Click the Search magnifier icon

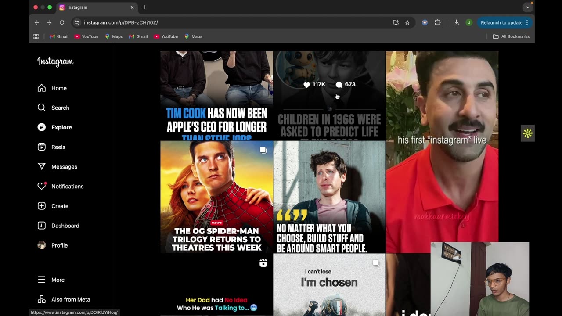pos(42,108)
